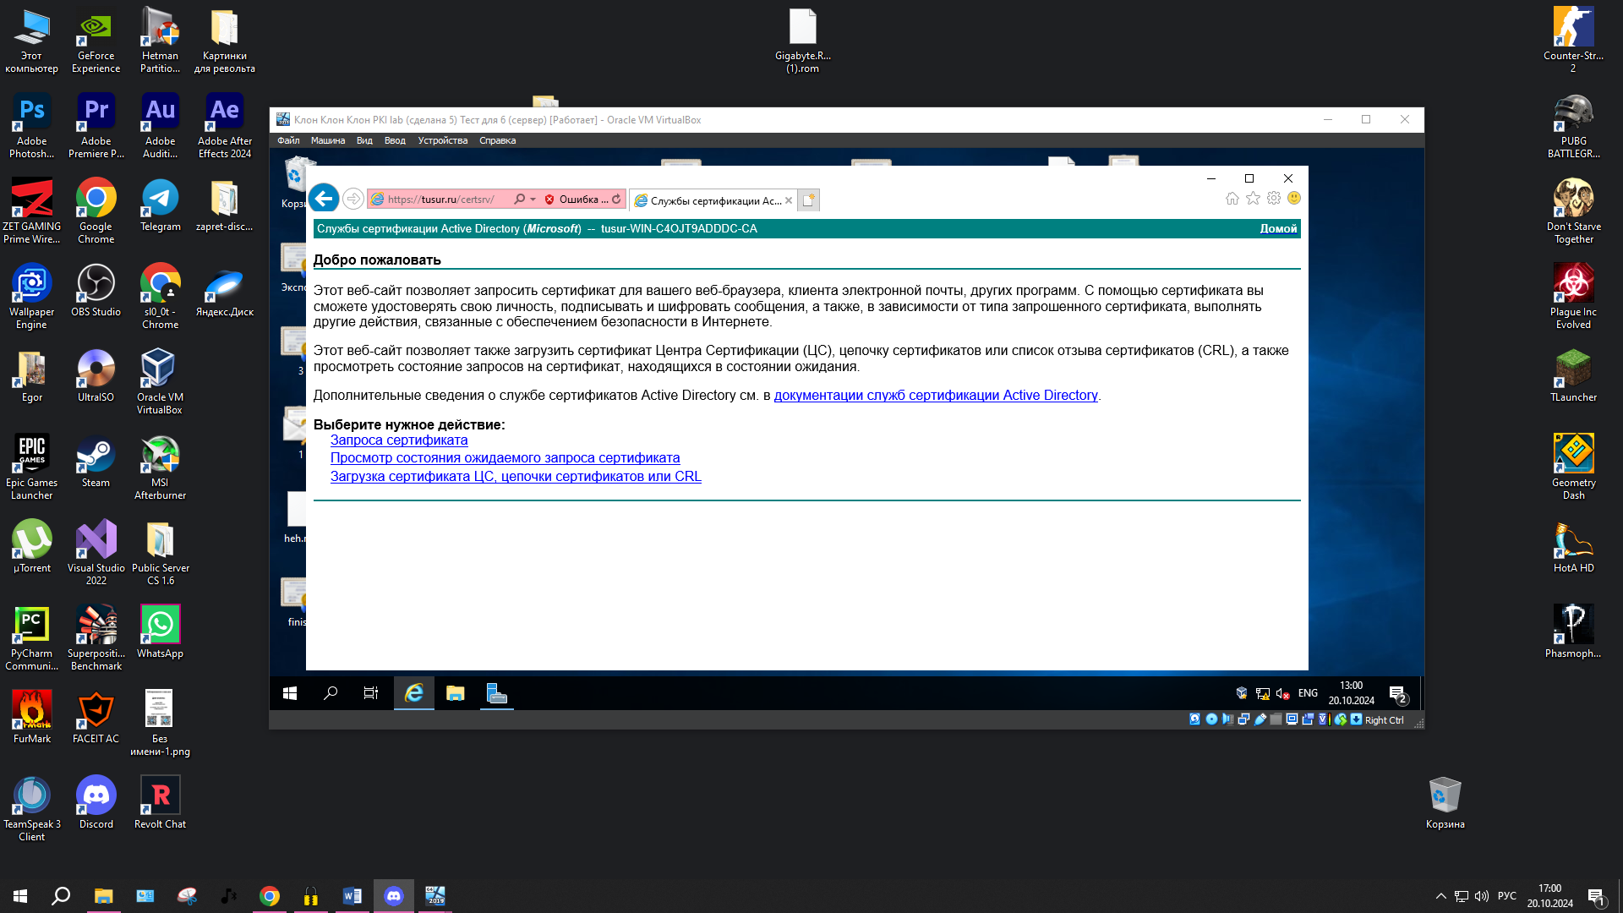Open the Active Directory documentation link

[936, 395]
